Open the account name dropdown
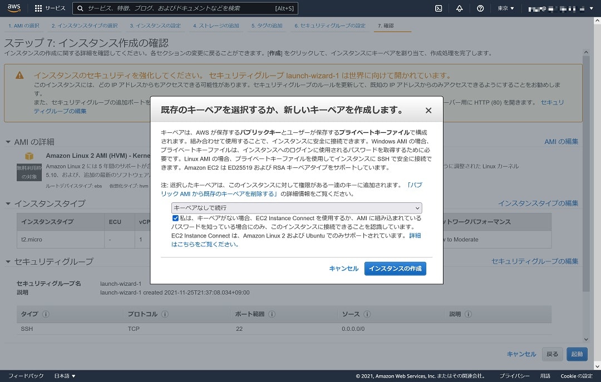The height and width of the screenshot is (382, 601). click(x=561, y=8)
